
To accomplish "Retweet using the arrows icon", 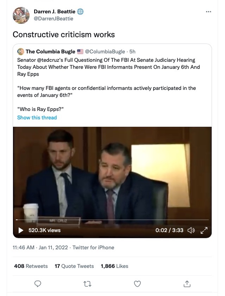I will [x=88, y=284].
